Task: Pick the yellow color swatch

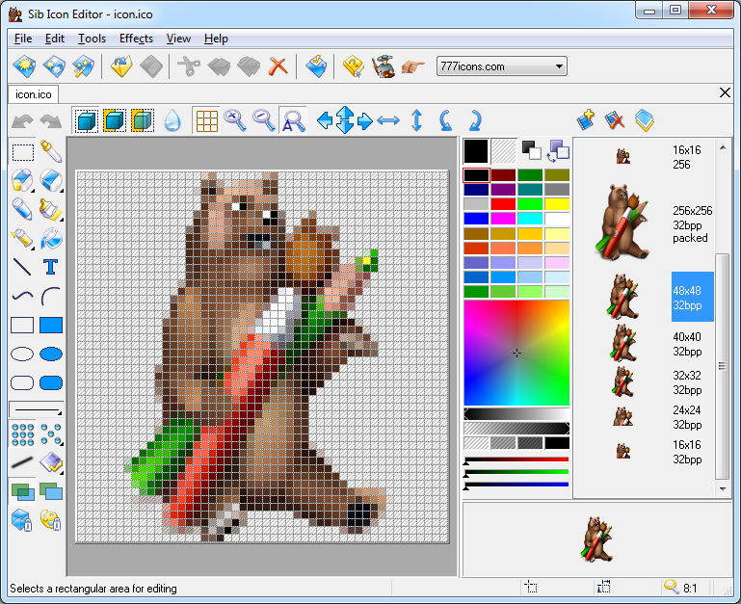Action: (x=557, y=204)
